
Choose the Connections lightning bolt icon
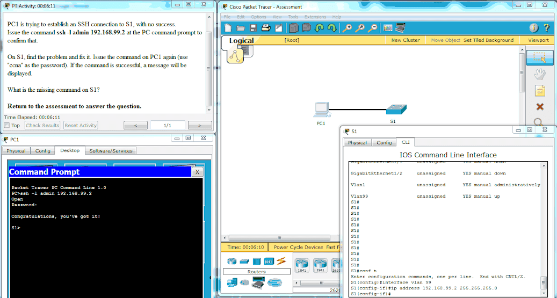[281, 261]
